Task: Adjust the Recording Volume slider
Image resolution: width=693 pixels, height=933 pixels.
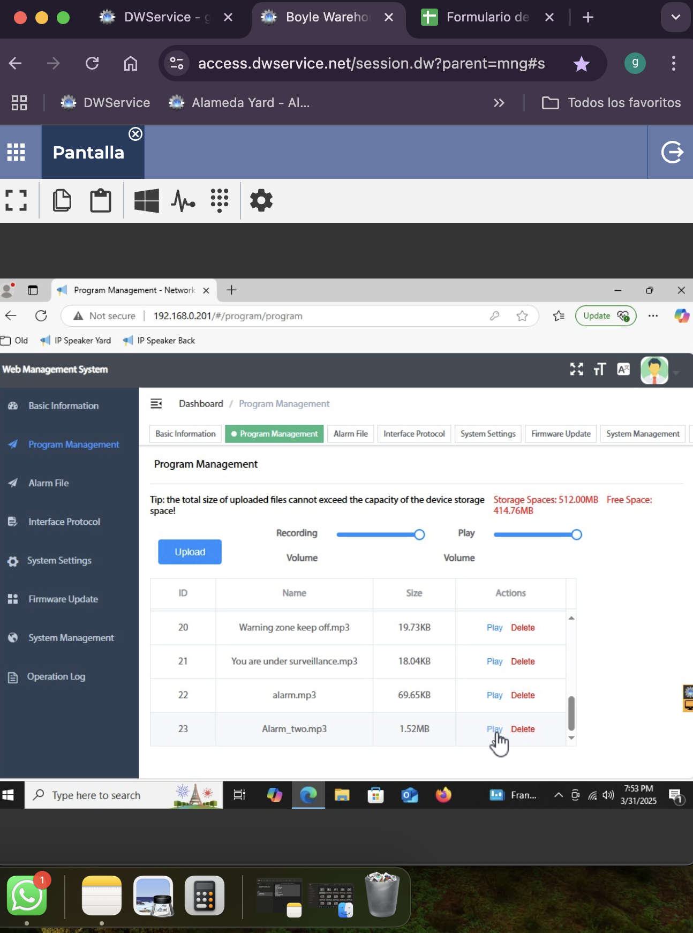Action: point(380,535)
